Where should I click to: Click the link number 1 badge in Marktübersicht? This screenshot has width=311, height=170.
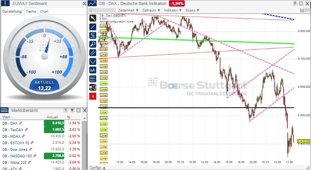point(66,110)
